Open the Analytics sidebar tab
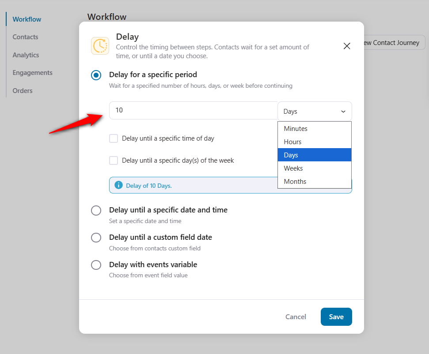The height and width of the screenshot is (354, 429). [x=26, y=55]
